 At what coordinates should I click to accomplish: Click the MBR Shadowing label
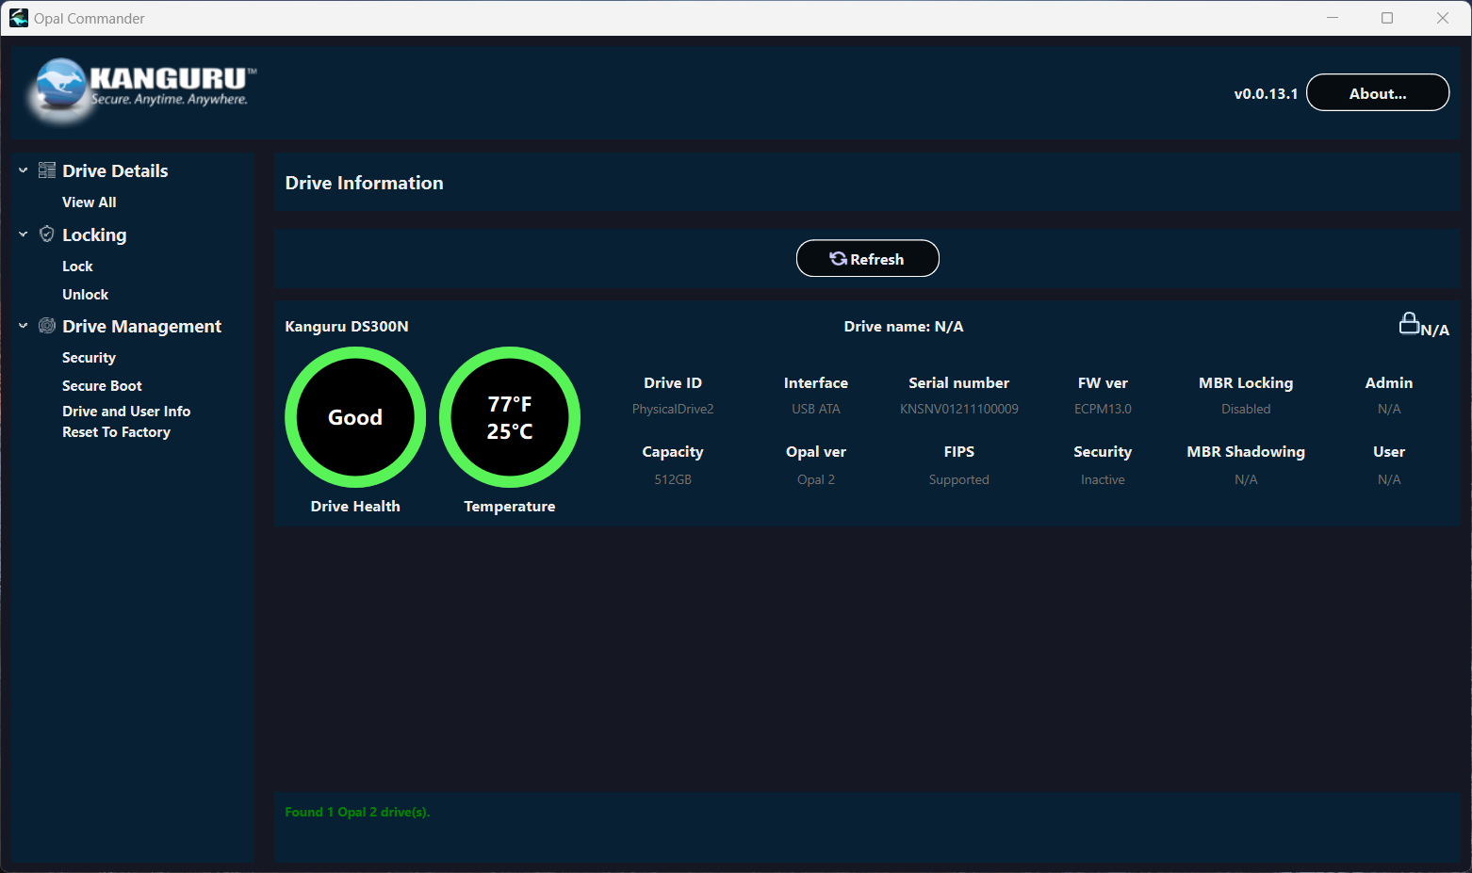tap(1246, 452)
